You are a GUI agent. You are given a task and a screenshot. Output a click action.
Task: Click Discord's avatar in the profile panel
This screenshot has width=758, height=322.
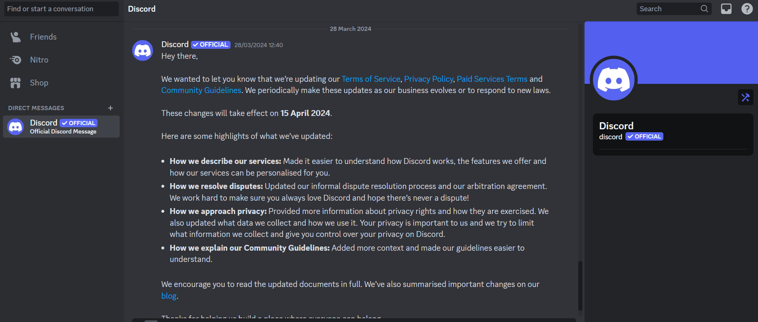click(x=612, y=79)
